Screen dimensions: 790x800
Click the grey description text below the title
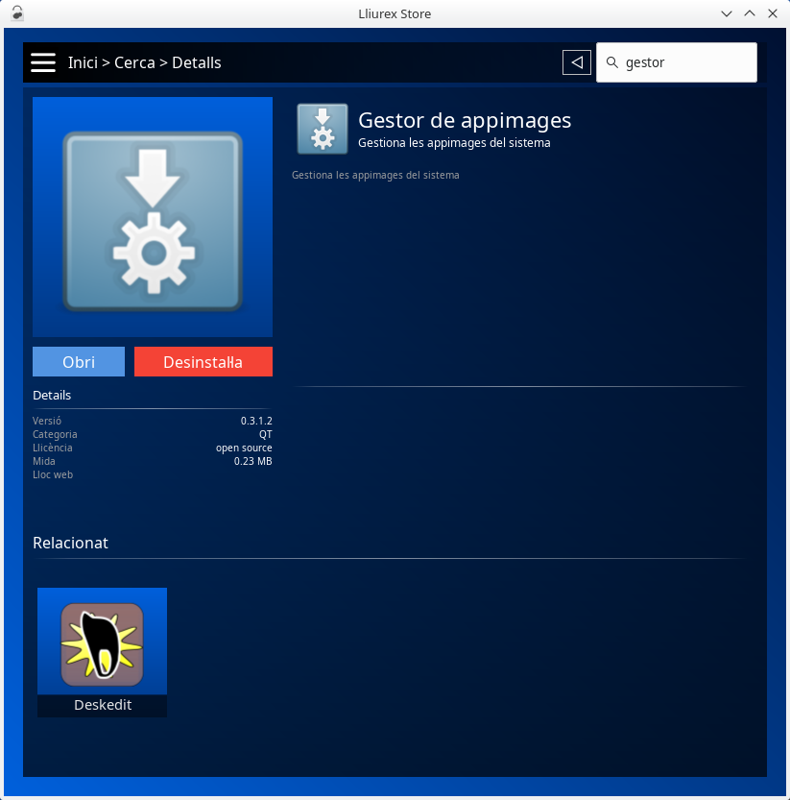[x=375, y=175]
